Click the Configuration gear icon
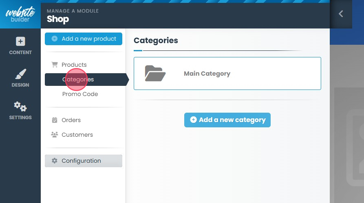Viewport: 364px width, 203px height. pos(54,161)
